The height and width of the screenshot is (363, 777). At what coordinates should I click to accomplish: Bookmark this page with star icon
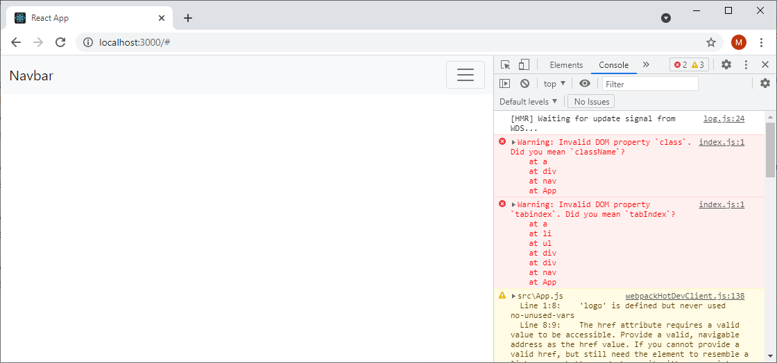point(711,42)
